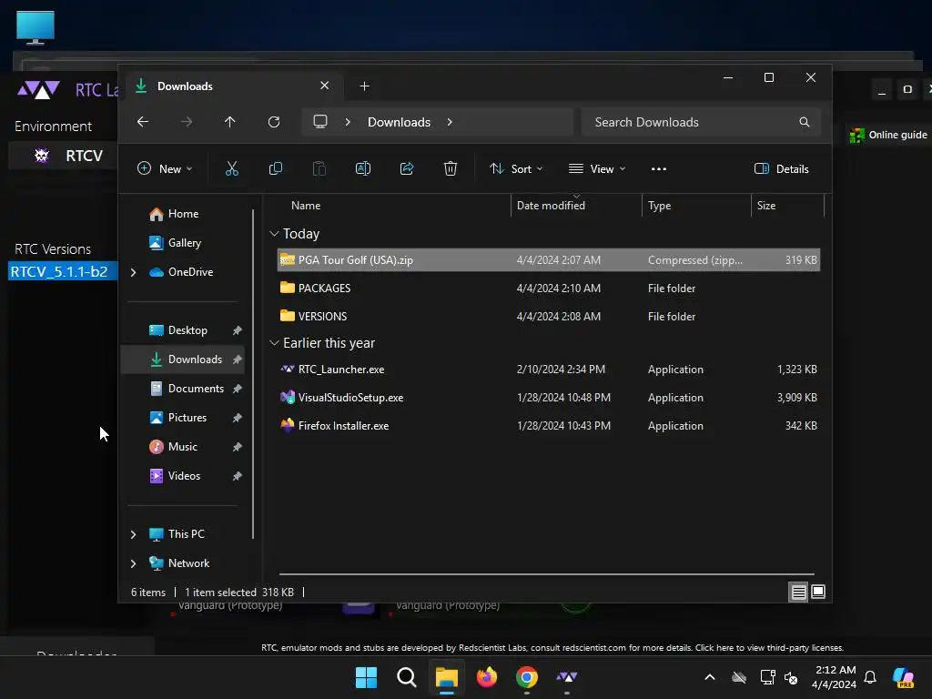Go back with the left arrow
Image resolution: width=932 pixels, height=699 pixels.
(143, 122)
